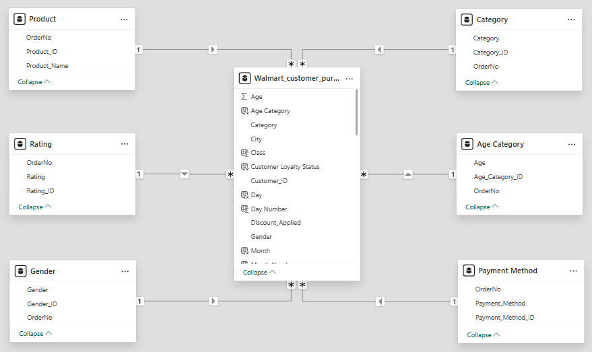592x352 pixels.
Task: Select filter direction arrow on Payment Method relationship
Action: click(x=381, y=301)
